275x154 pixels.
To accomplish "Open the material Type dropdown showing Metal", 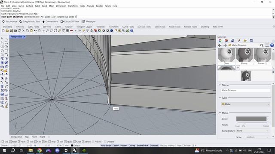I will [x=245, y=104].
